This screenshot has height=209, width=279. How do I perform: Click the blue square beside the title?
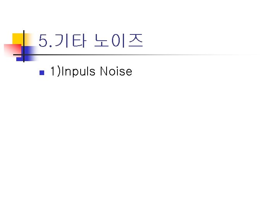click(x=29, y=51)
